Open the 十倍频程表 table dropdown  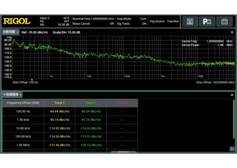click(12, 95)
